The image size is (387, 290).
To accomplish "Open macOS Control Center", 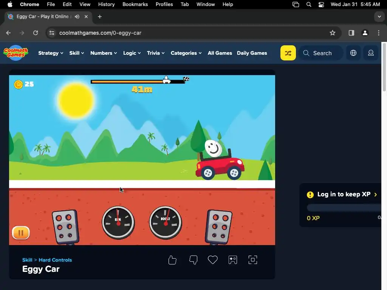I will click(x=321, y=5).
